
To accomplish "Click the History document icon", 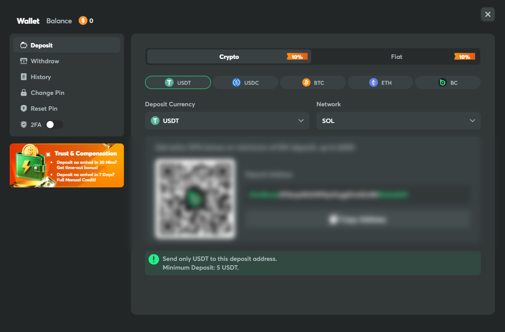I will 24,77.
